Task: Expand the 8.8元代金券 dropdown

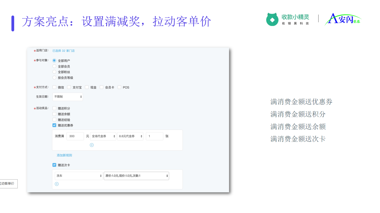Action: 130,136
